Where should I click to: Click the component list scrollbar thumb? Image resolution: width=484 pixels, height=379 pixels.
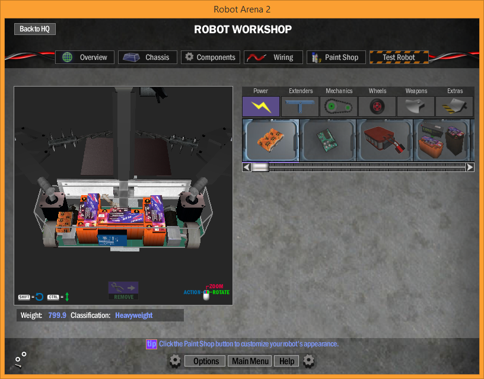[x=260, y=167]
